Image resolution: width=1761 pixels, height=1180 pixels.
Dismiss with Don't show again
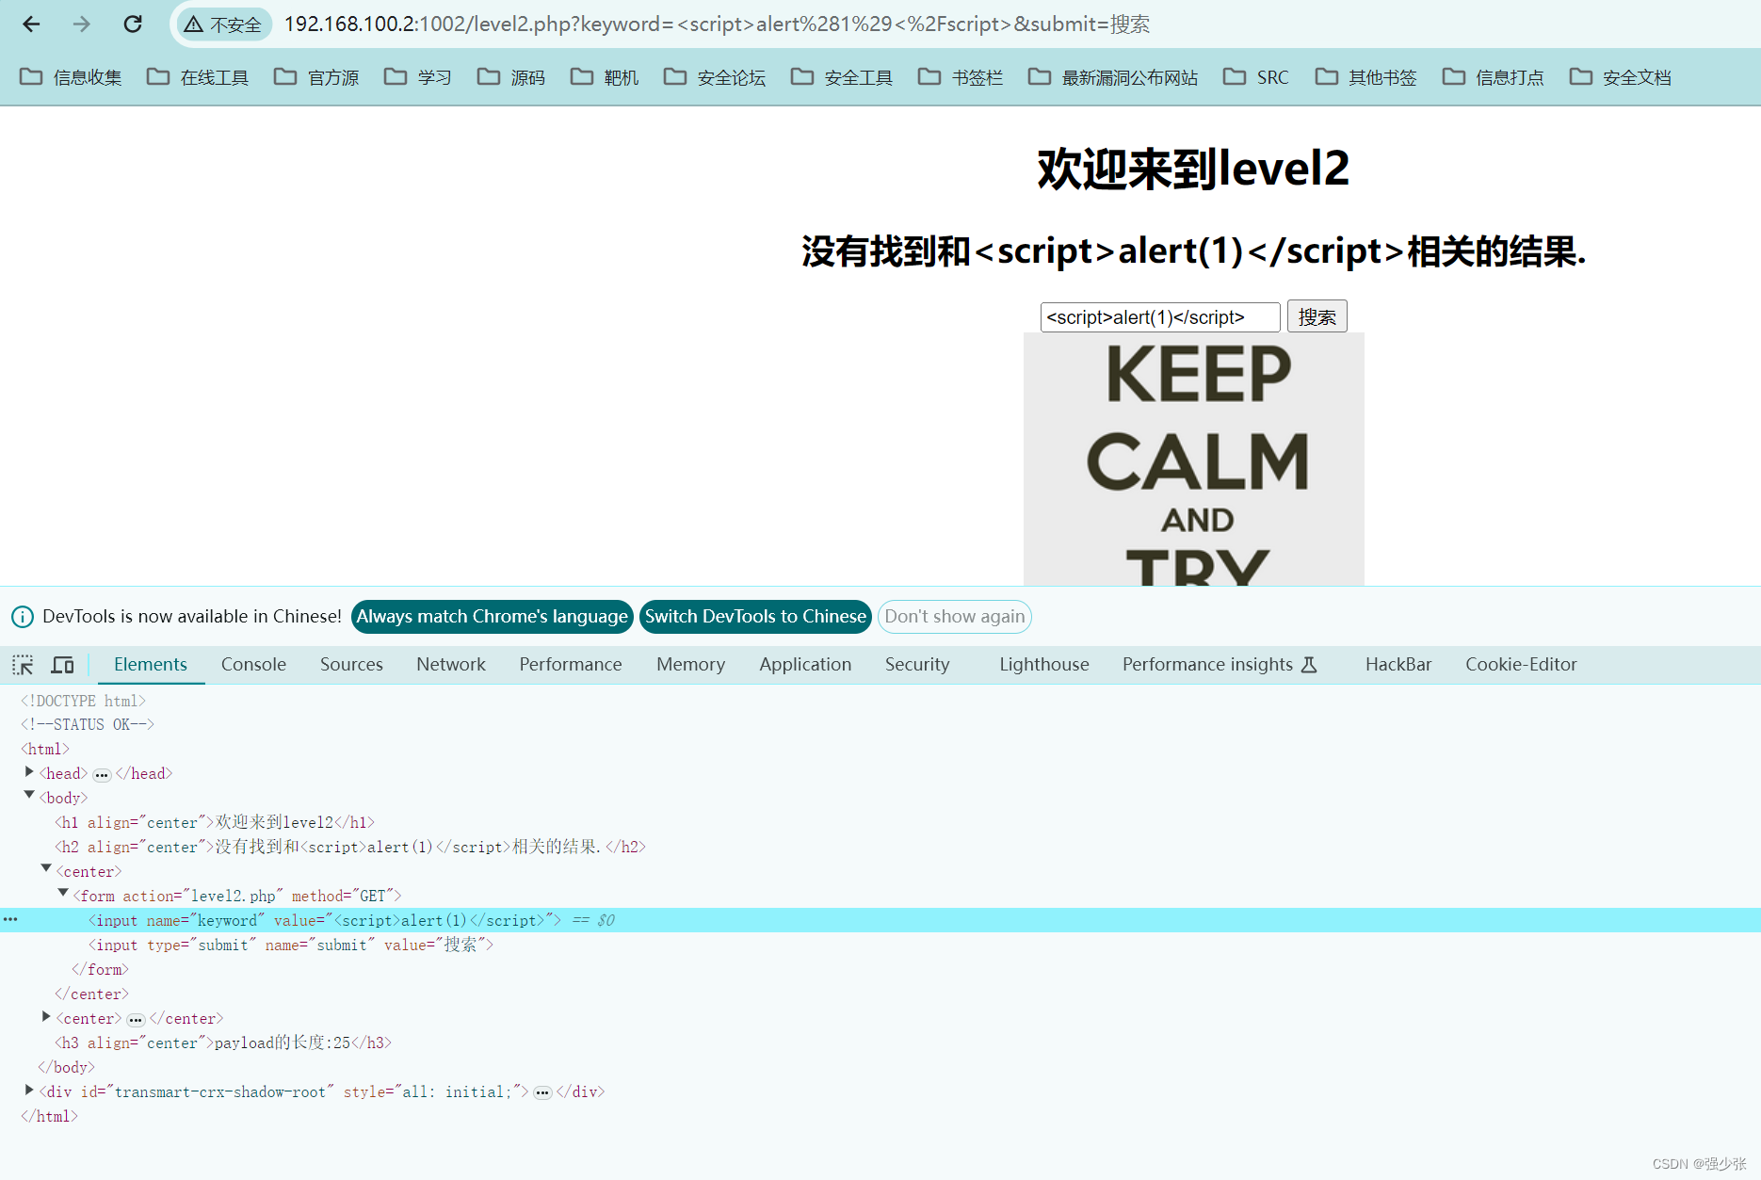[x=955, y=617]
